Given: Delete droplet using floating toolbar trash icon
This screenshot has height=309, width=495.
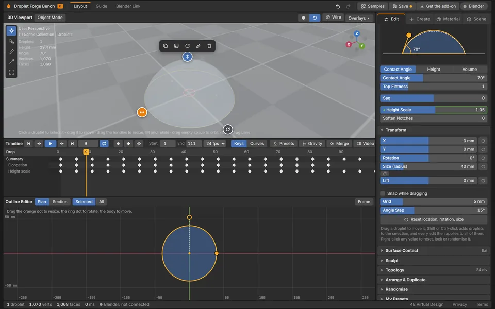Looking at the screenshot, I should coord(209,46).
